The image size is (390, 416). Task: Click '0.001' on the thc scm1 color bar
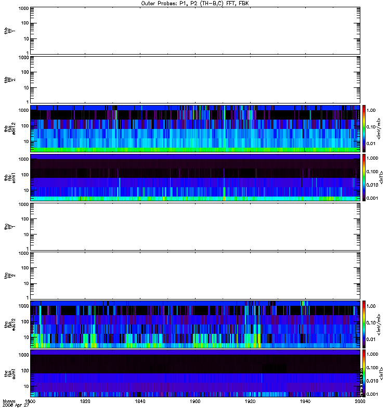372,394
